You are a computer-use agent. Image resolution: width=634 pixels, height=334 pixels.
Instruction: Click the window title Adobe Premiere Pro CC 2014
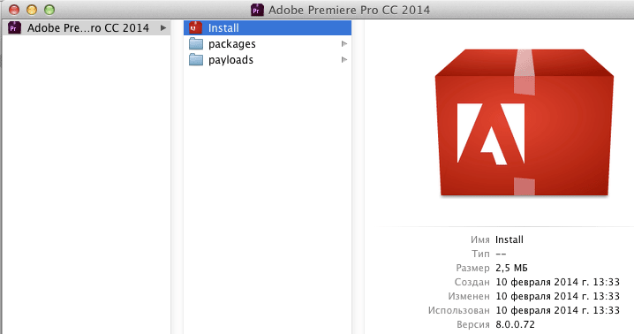coord(349,10)
